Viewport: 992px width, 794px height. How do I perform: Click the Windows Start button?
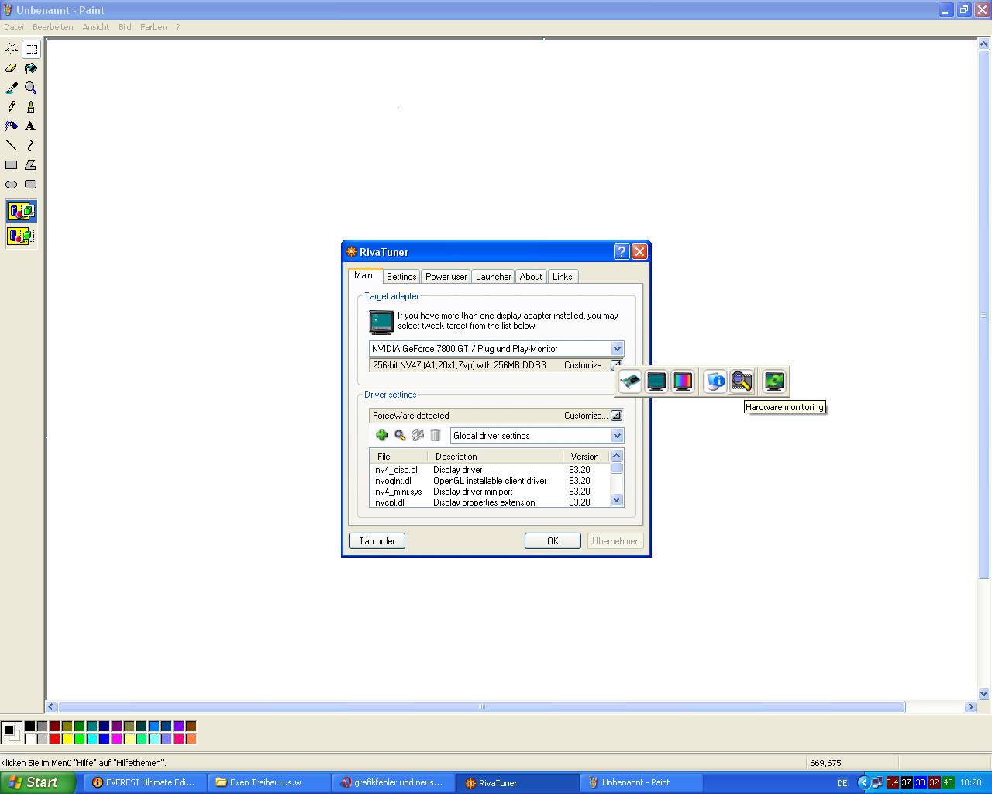point(38,782)
